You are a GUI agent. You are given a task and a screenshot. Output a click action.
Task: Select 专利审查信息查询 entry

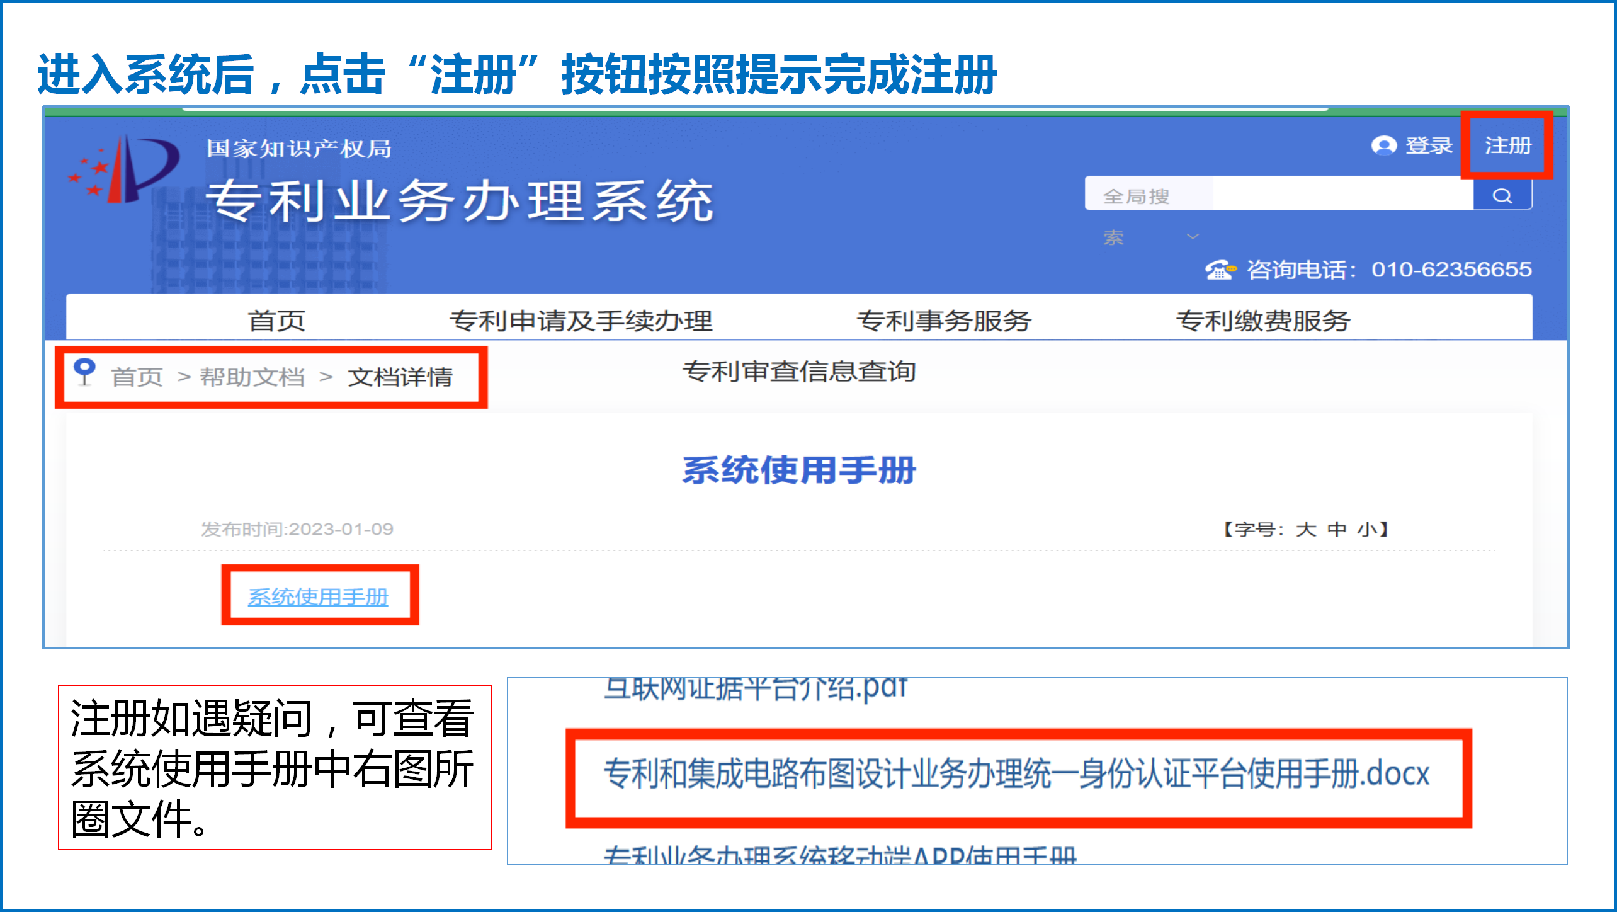pyautogui.click(x=799, y=372)
